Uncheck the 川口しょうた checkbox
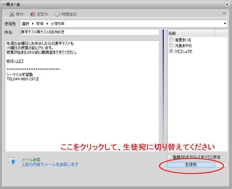Viewport: 232px width, 189px height. [171, 51]
